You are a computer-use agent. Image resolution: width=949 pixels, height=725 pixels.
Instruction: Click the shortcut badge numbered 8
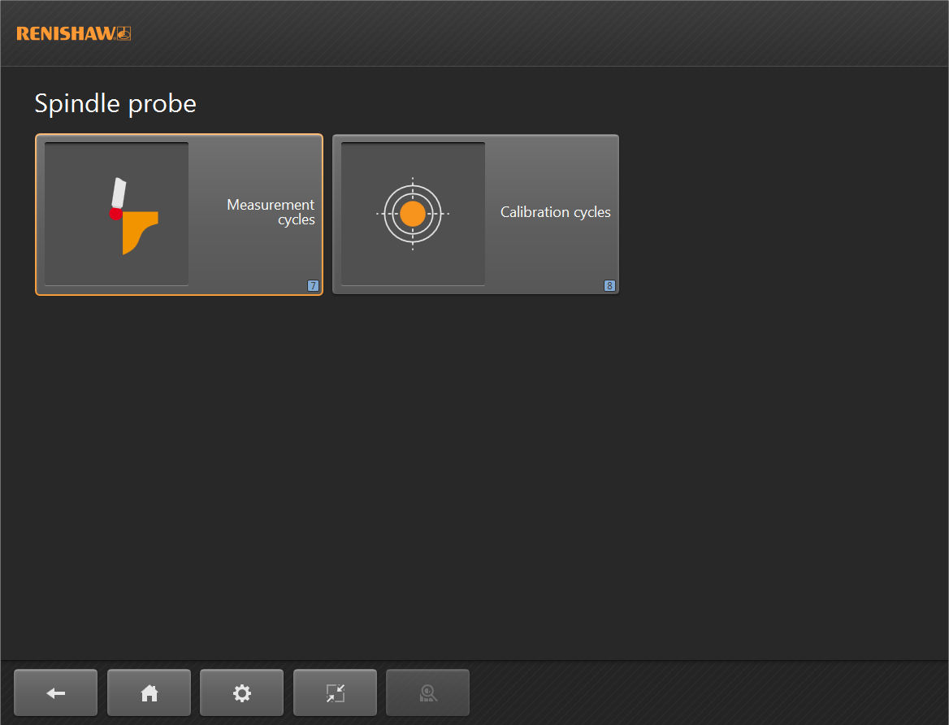pyautogui.click(x=609, y=286)
